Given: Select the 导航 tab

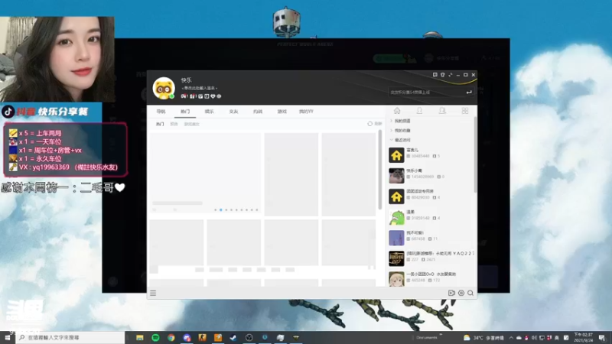Looking at the screenshot, I should point(161,112).
